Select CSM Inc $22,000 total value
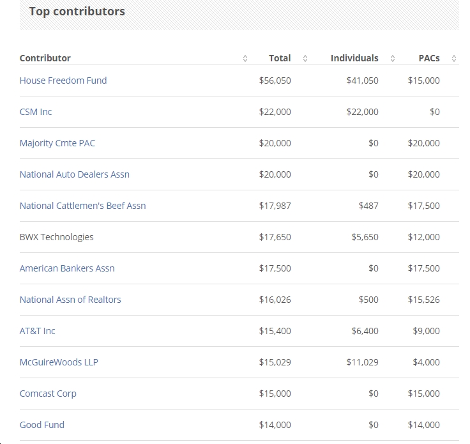Viewport: 470px width, 444px height. [x=275, y=112]
